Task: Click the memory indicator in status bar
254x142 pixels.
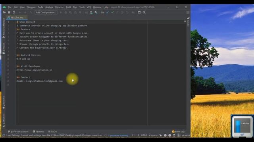Action: 184,135
